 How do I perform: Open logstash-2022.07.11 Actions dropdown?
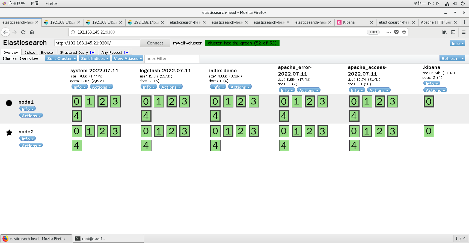coord(171,87)
